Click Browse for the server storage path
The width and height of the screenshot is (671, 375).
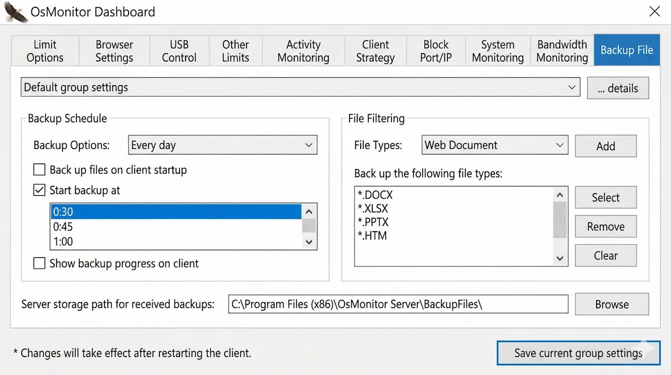[612, 304]
